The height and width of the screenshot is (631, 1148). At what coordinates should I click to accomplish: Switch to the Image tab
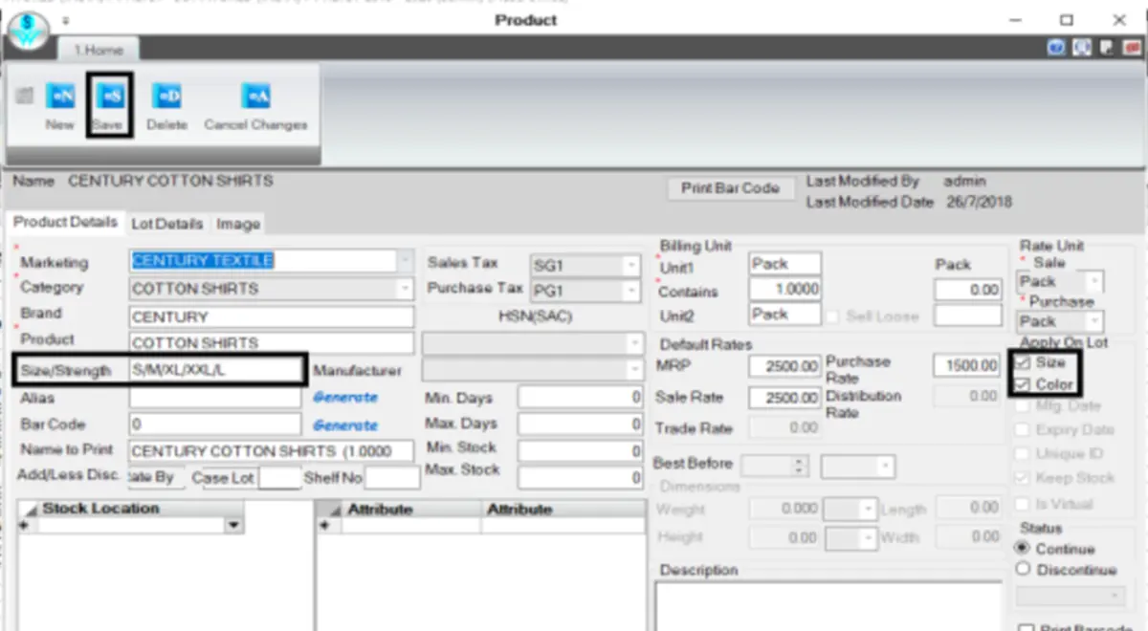(238, 224)
